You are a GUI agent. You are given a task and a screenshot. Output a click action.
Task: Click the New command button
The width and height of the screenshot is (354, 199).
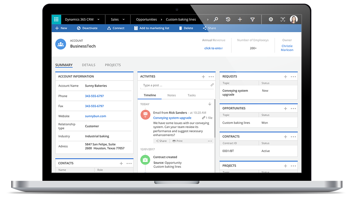pos(61,28)
